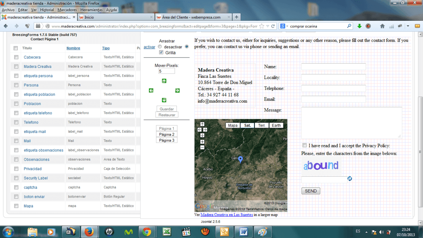Click the Guardar button

click(x=167, y=109)
